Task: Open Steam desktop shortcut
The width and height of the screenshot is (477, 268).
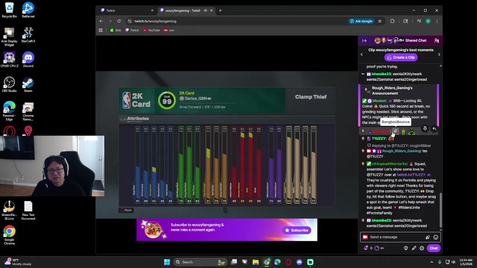Action: (x=28, y=84)
